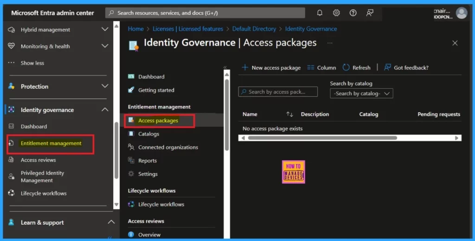Viewport: 475px width, 241px height.
Task: Click the Catalog column header
Action: 369,114
